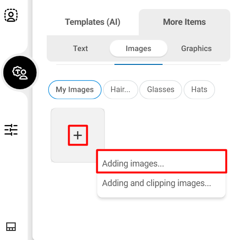Image resolution: width=236 pixels, height=240 pixels.
Task: Choose the Hair... category chip
Action: [x=121, y=90]
